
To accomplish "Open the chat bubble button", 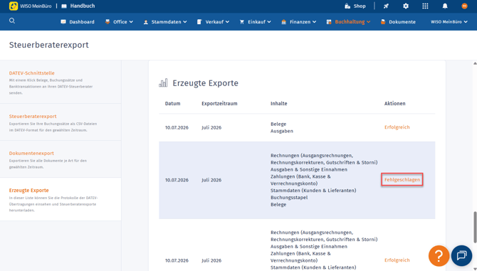I will point(461,256).
